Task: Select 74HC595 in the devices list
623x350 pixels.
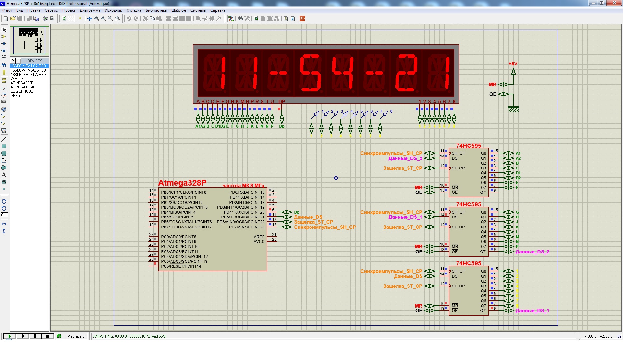Action: (x=18, y=79)
